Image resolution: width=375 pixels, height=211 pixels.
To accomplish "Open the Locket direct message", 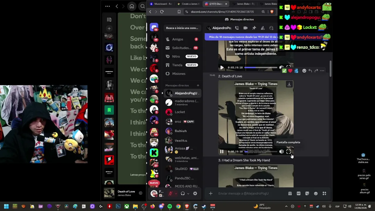I will coord(182,112).
